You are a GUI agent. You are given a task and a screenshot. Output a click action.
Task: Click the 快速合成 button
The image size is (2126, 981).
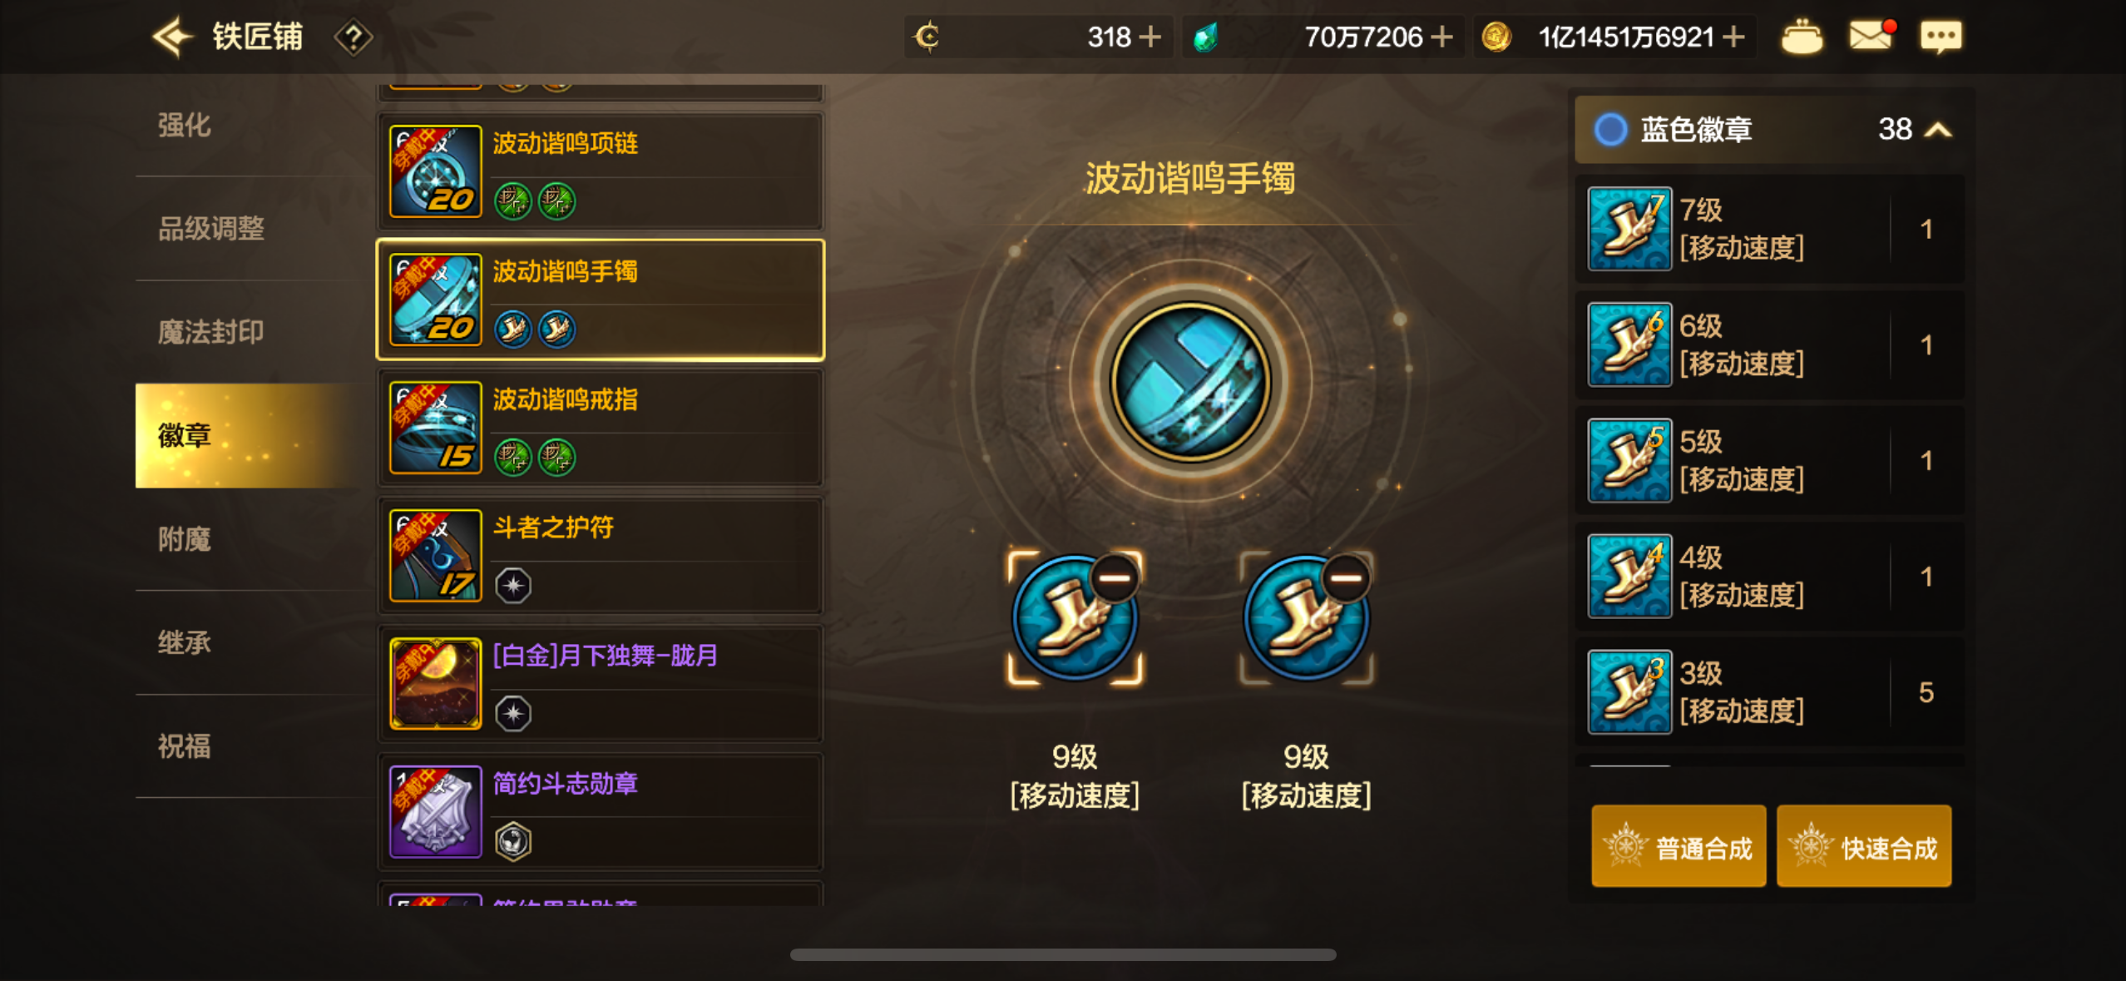click(1864, 846)
